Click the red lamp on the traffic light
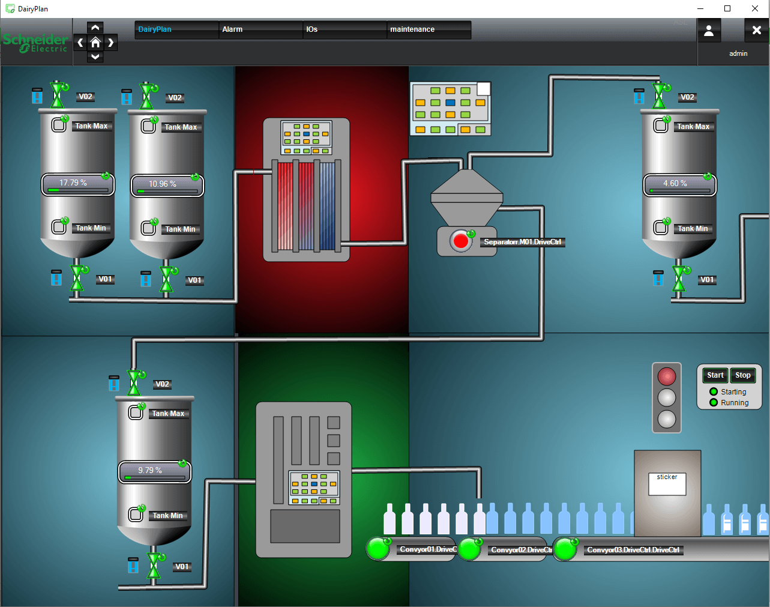The width and height of the screenshot is (770, 607). click(x=667, y=377)
